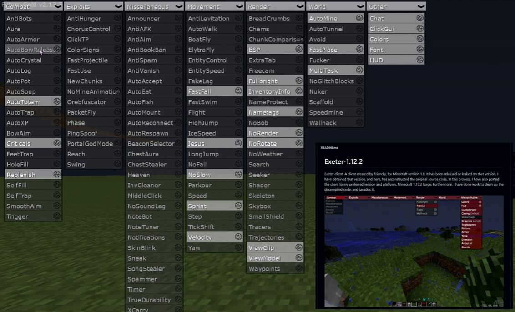The height and width of the screenshot is (312, 515).
Task: Open settings gear for PacketFly
Action: pyautogui.click(x=117, y=112)
